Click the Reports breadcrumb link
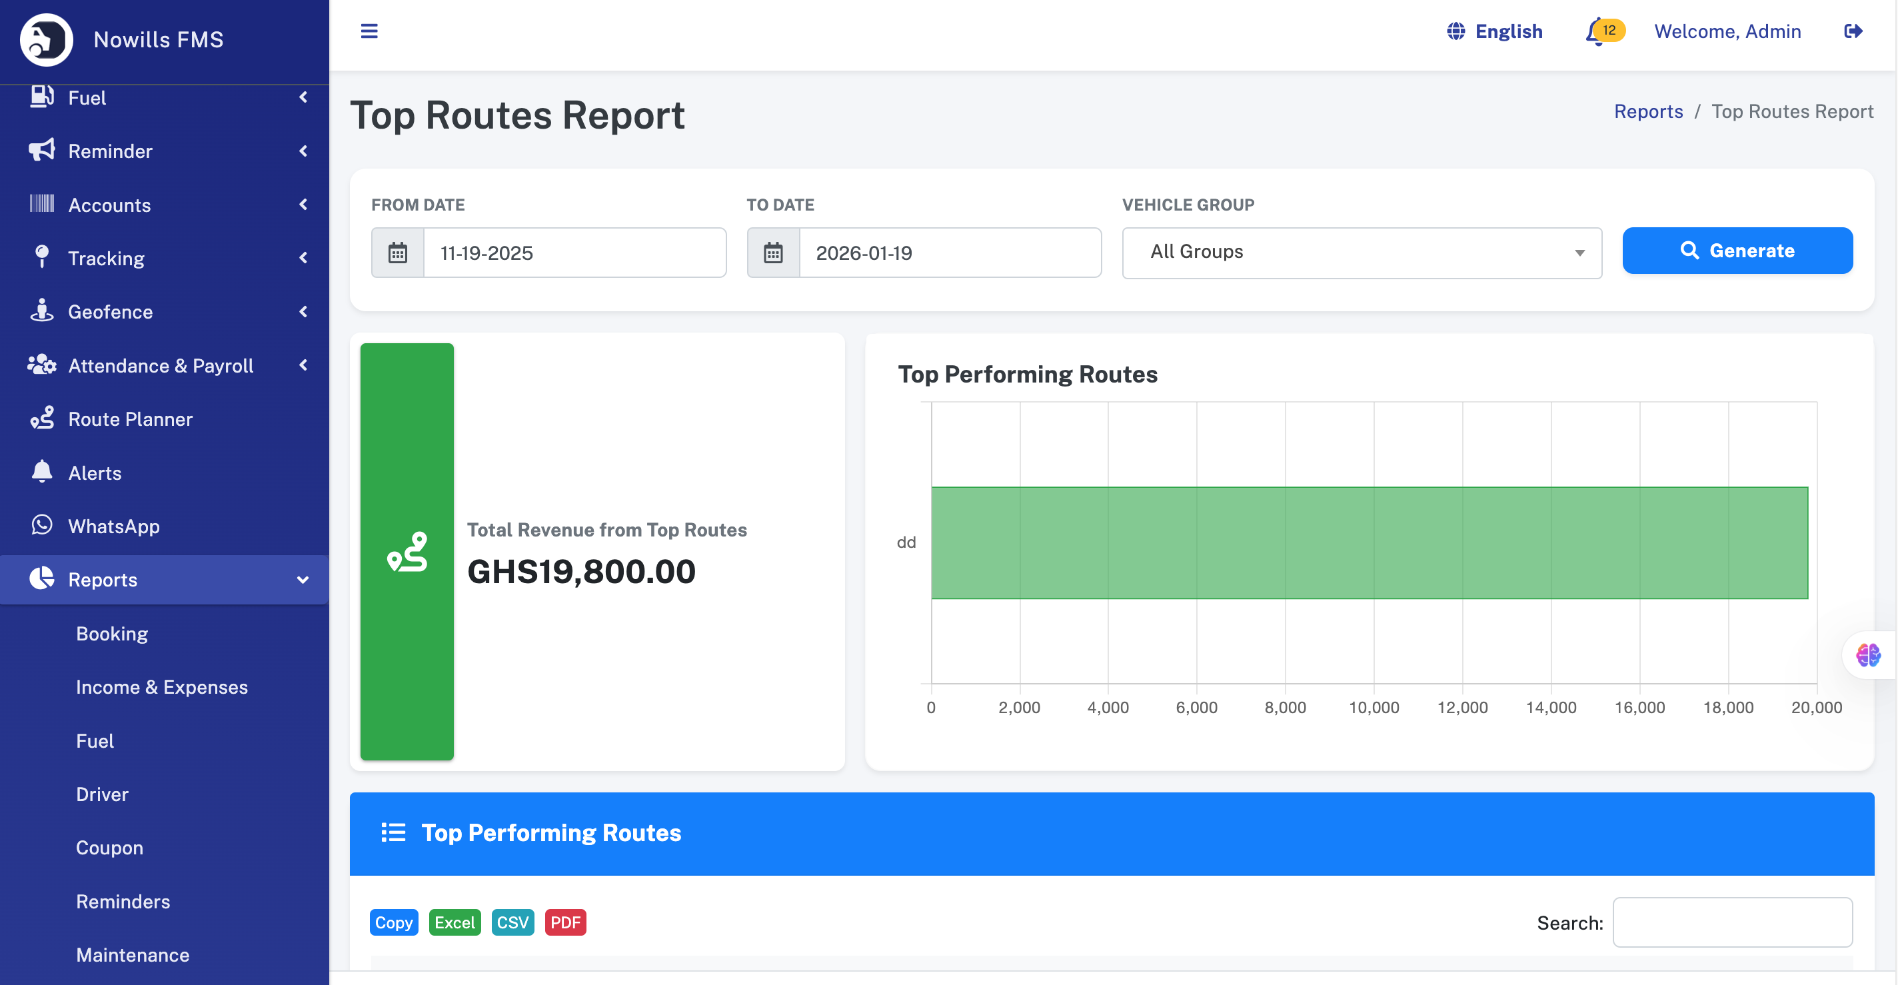The width and height of the screenshot is (1898, 985). [x=1648, y=111]
